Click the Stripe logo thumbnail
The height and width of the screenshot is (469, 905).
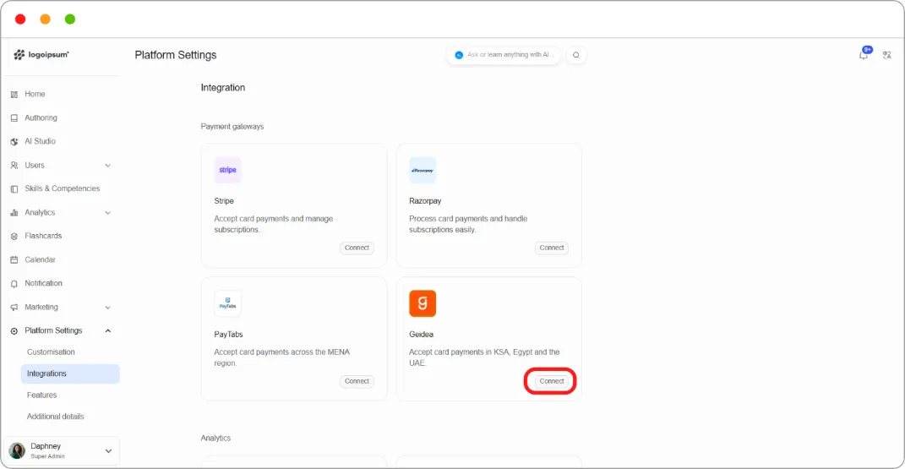coord(227,170)
